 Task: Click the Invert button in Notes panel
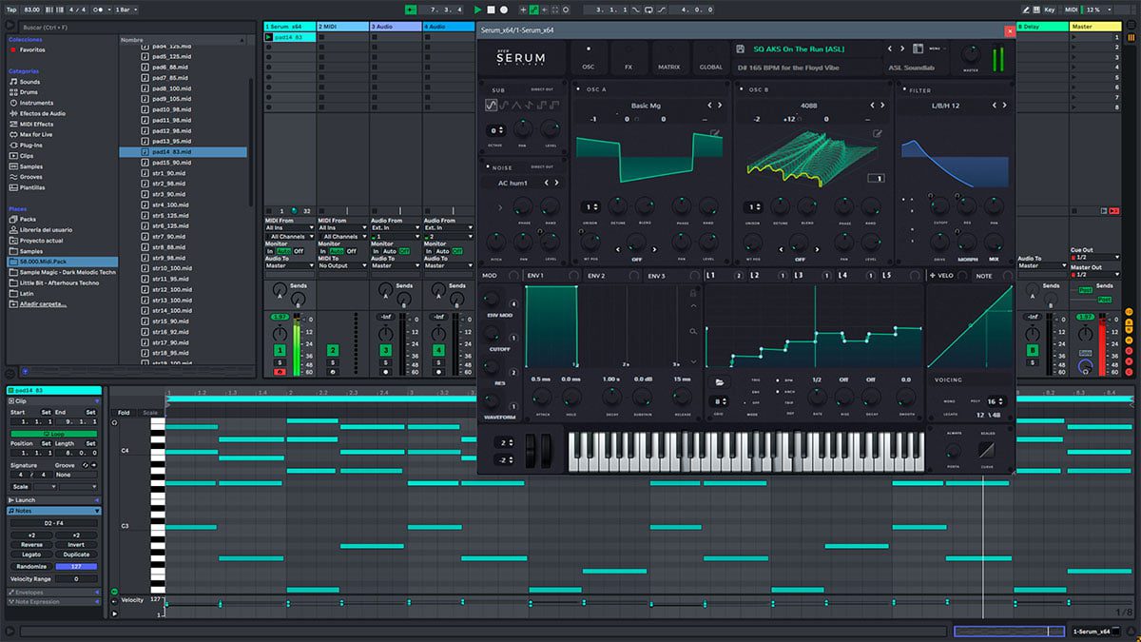point(76,545)
